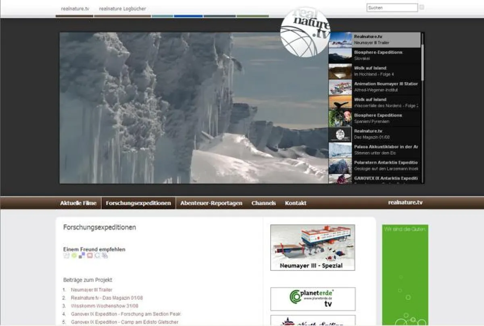Click the red square sharing icon

(89, 255)
